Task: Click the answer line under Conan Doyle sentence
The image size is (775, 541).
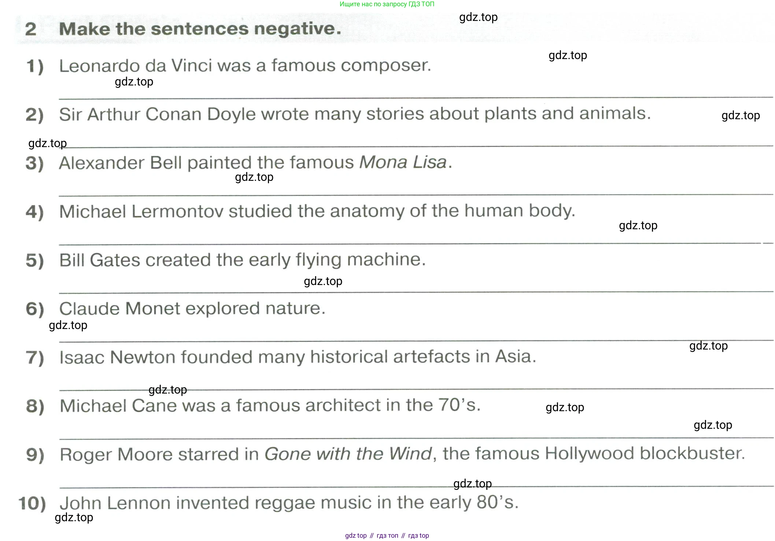Action: (416, 146)
